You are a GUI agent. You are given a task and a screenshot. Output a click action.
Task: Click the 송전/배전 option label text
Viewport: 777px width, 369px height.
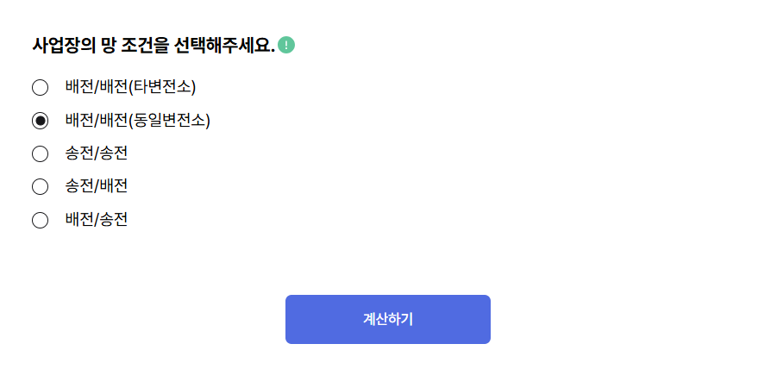[96, 187]
